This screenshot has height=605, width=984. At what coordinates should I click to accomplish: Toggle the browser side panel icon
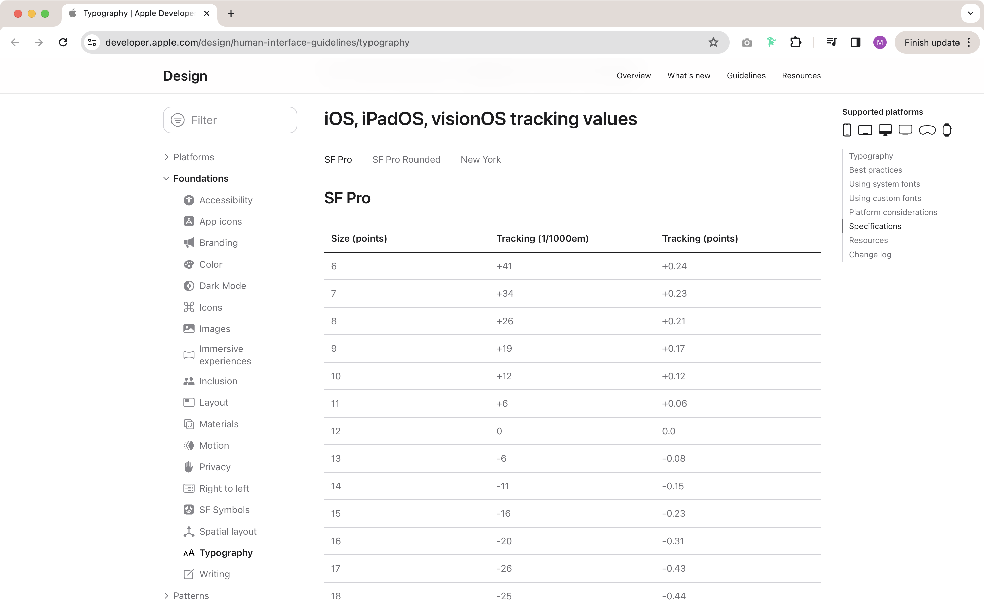point(855,42)
